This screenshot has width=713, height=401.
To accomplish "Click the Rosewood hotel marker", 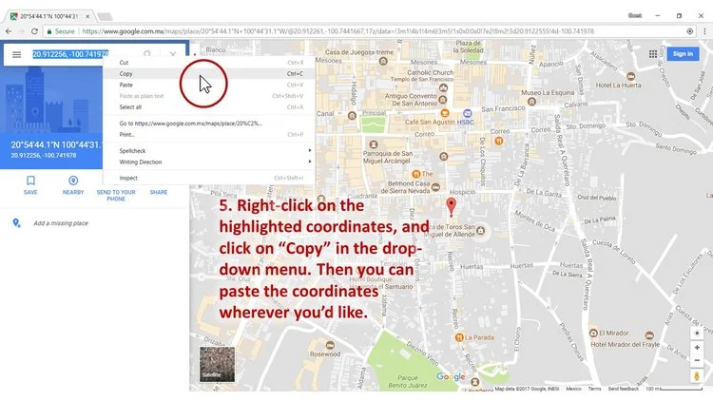I will pyautogui.click(x=330, y=345).
